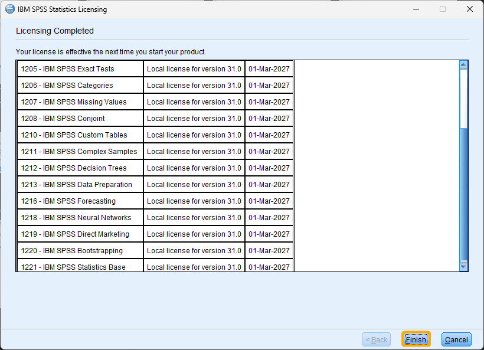484x350 pixels.
Task: Click the 'Licensing Completed' heading
Action: point(55,31)
